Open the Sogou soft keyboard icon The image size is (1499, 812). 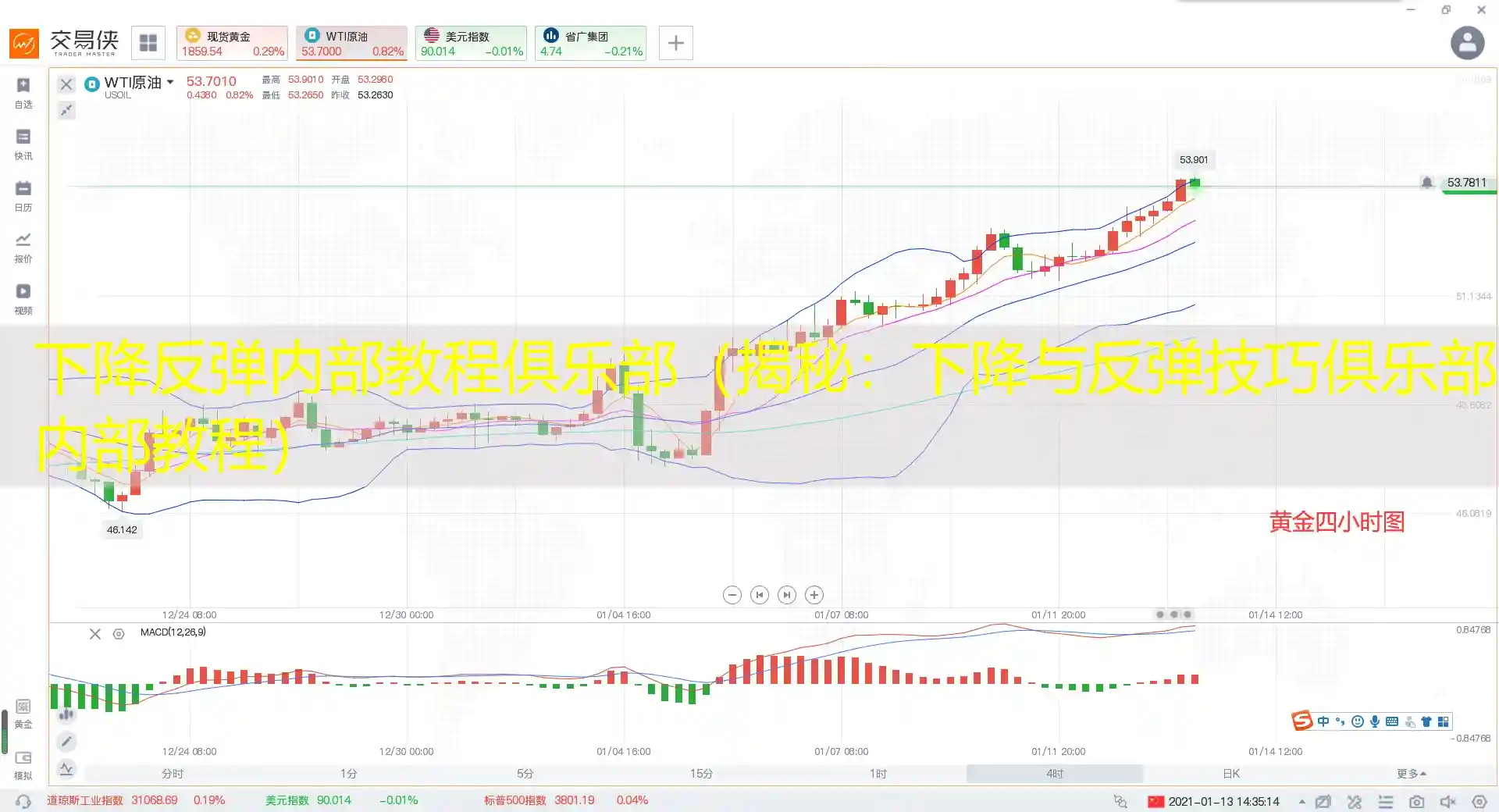click(1392, 721)
